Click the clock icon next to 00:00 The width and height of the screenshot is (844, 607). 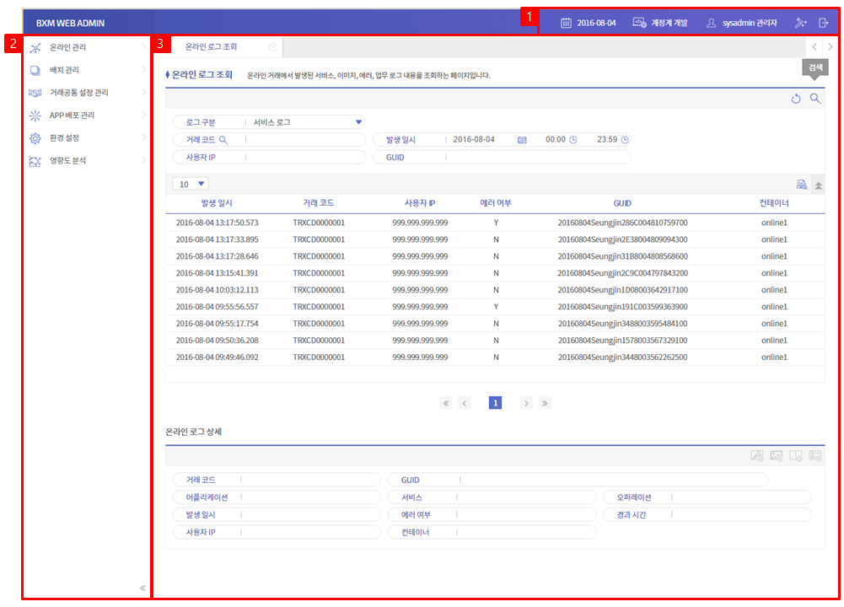pyautogui.click(x=573, y=140)
